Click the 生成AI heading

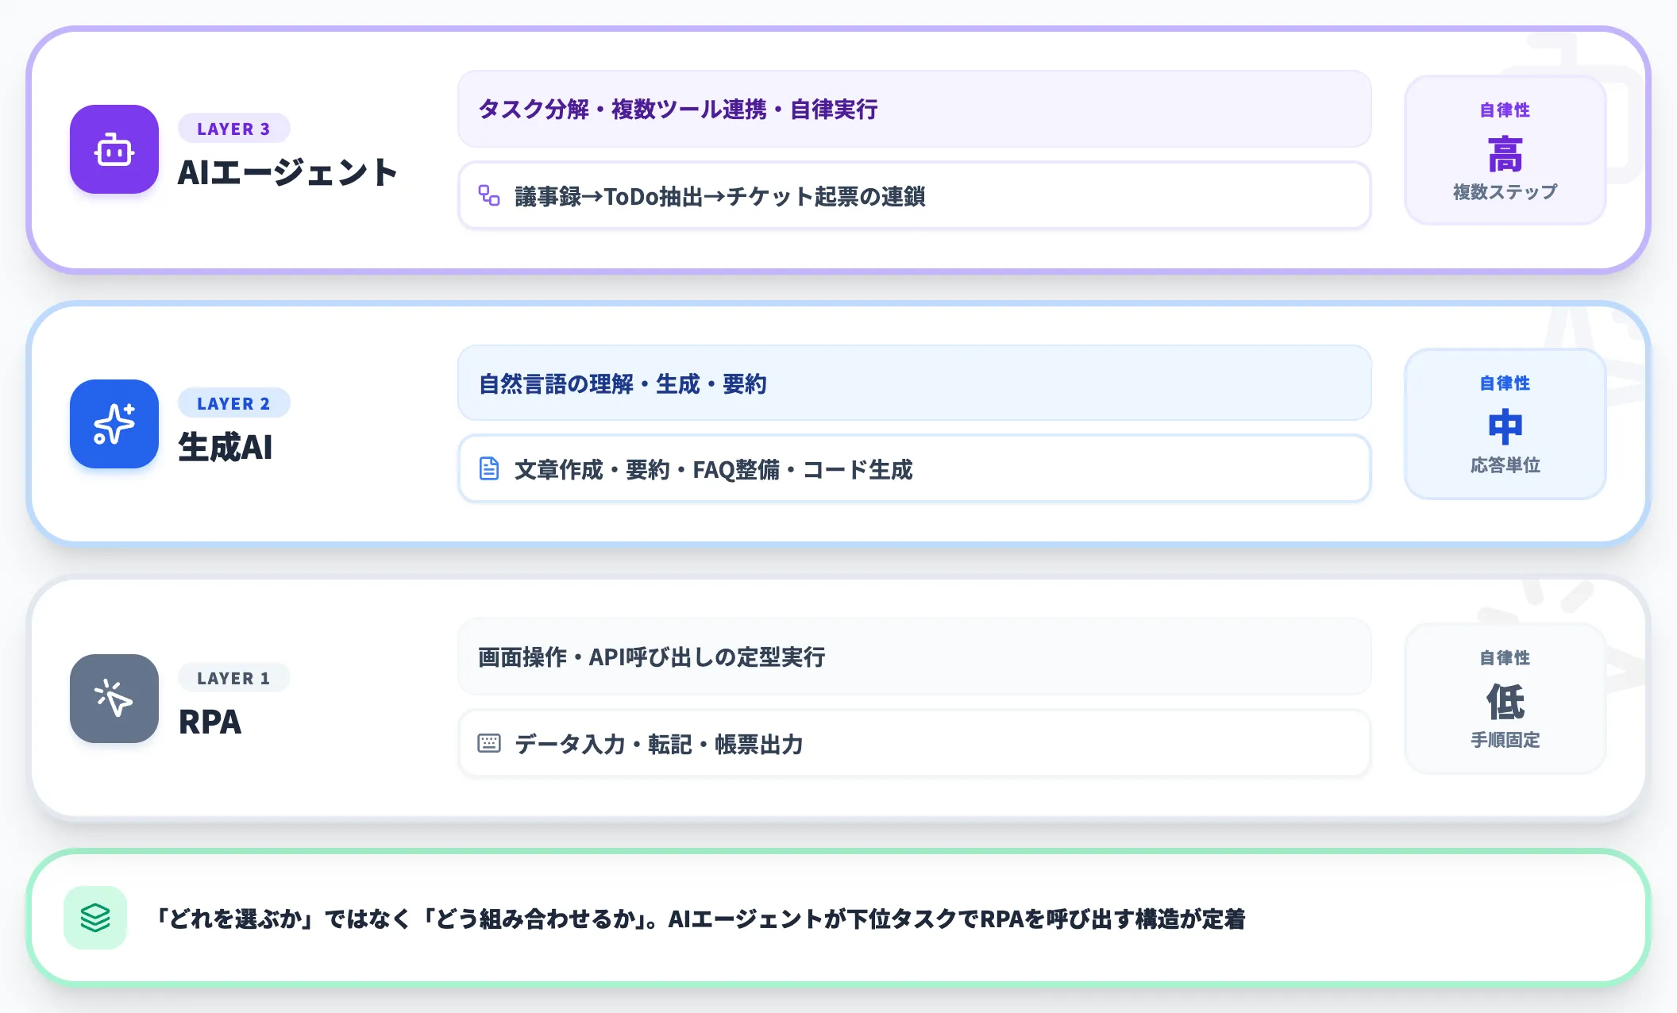(226, 447)
